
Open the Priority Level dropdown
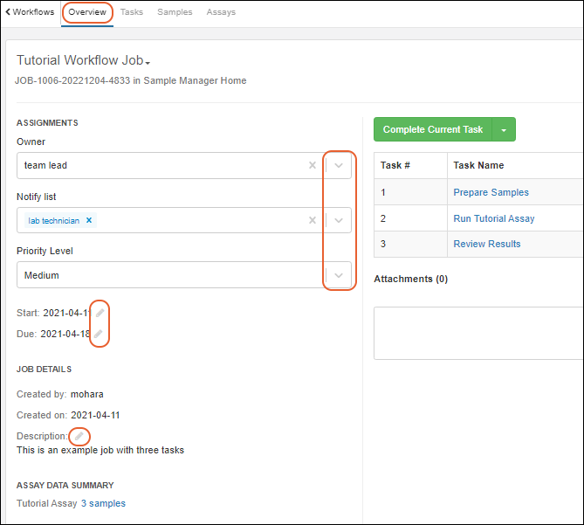click(340, 275)
